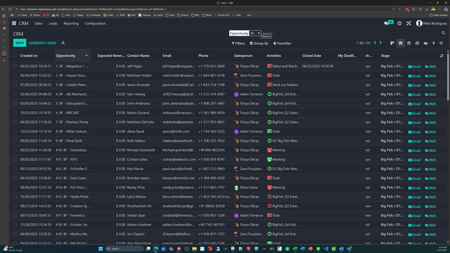The image size is (450, 253).
Task: Click the search magnifier icon
Action: point(443,33)
